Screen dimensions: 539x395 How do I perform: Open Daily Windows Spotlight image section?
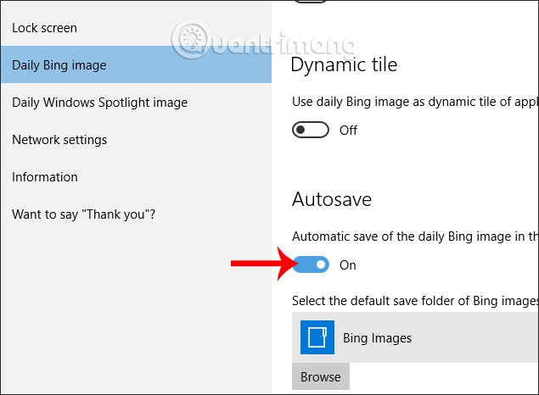tap(136, 103)
